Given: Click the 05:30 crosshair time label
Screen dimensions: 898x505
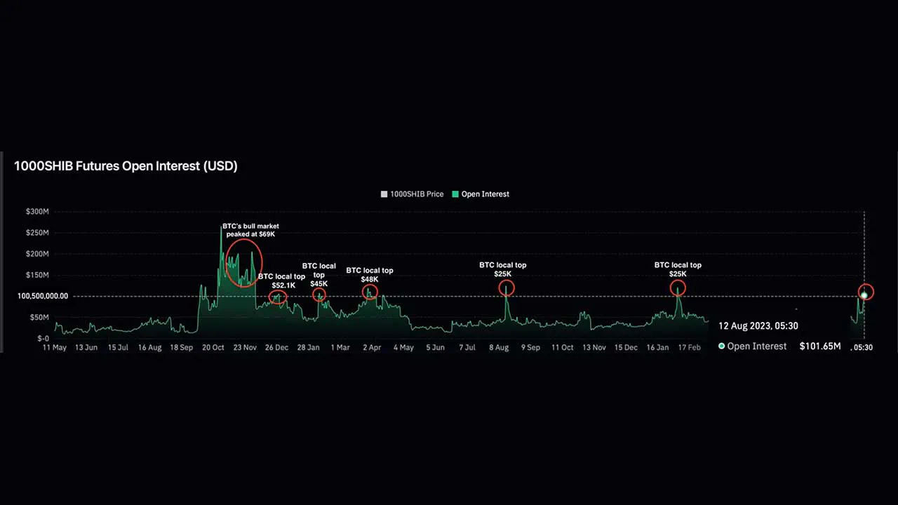Looking at the screenshot, I should point(863,347).
